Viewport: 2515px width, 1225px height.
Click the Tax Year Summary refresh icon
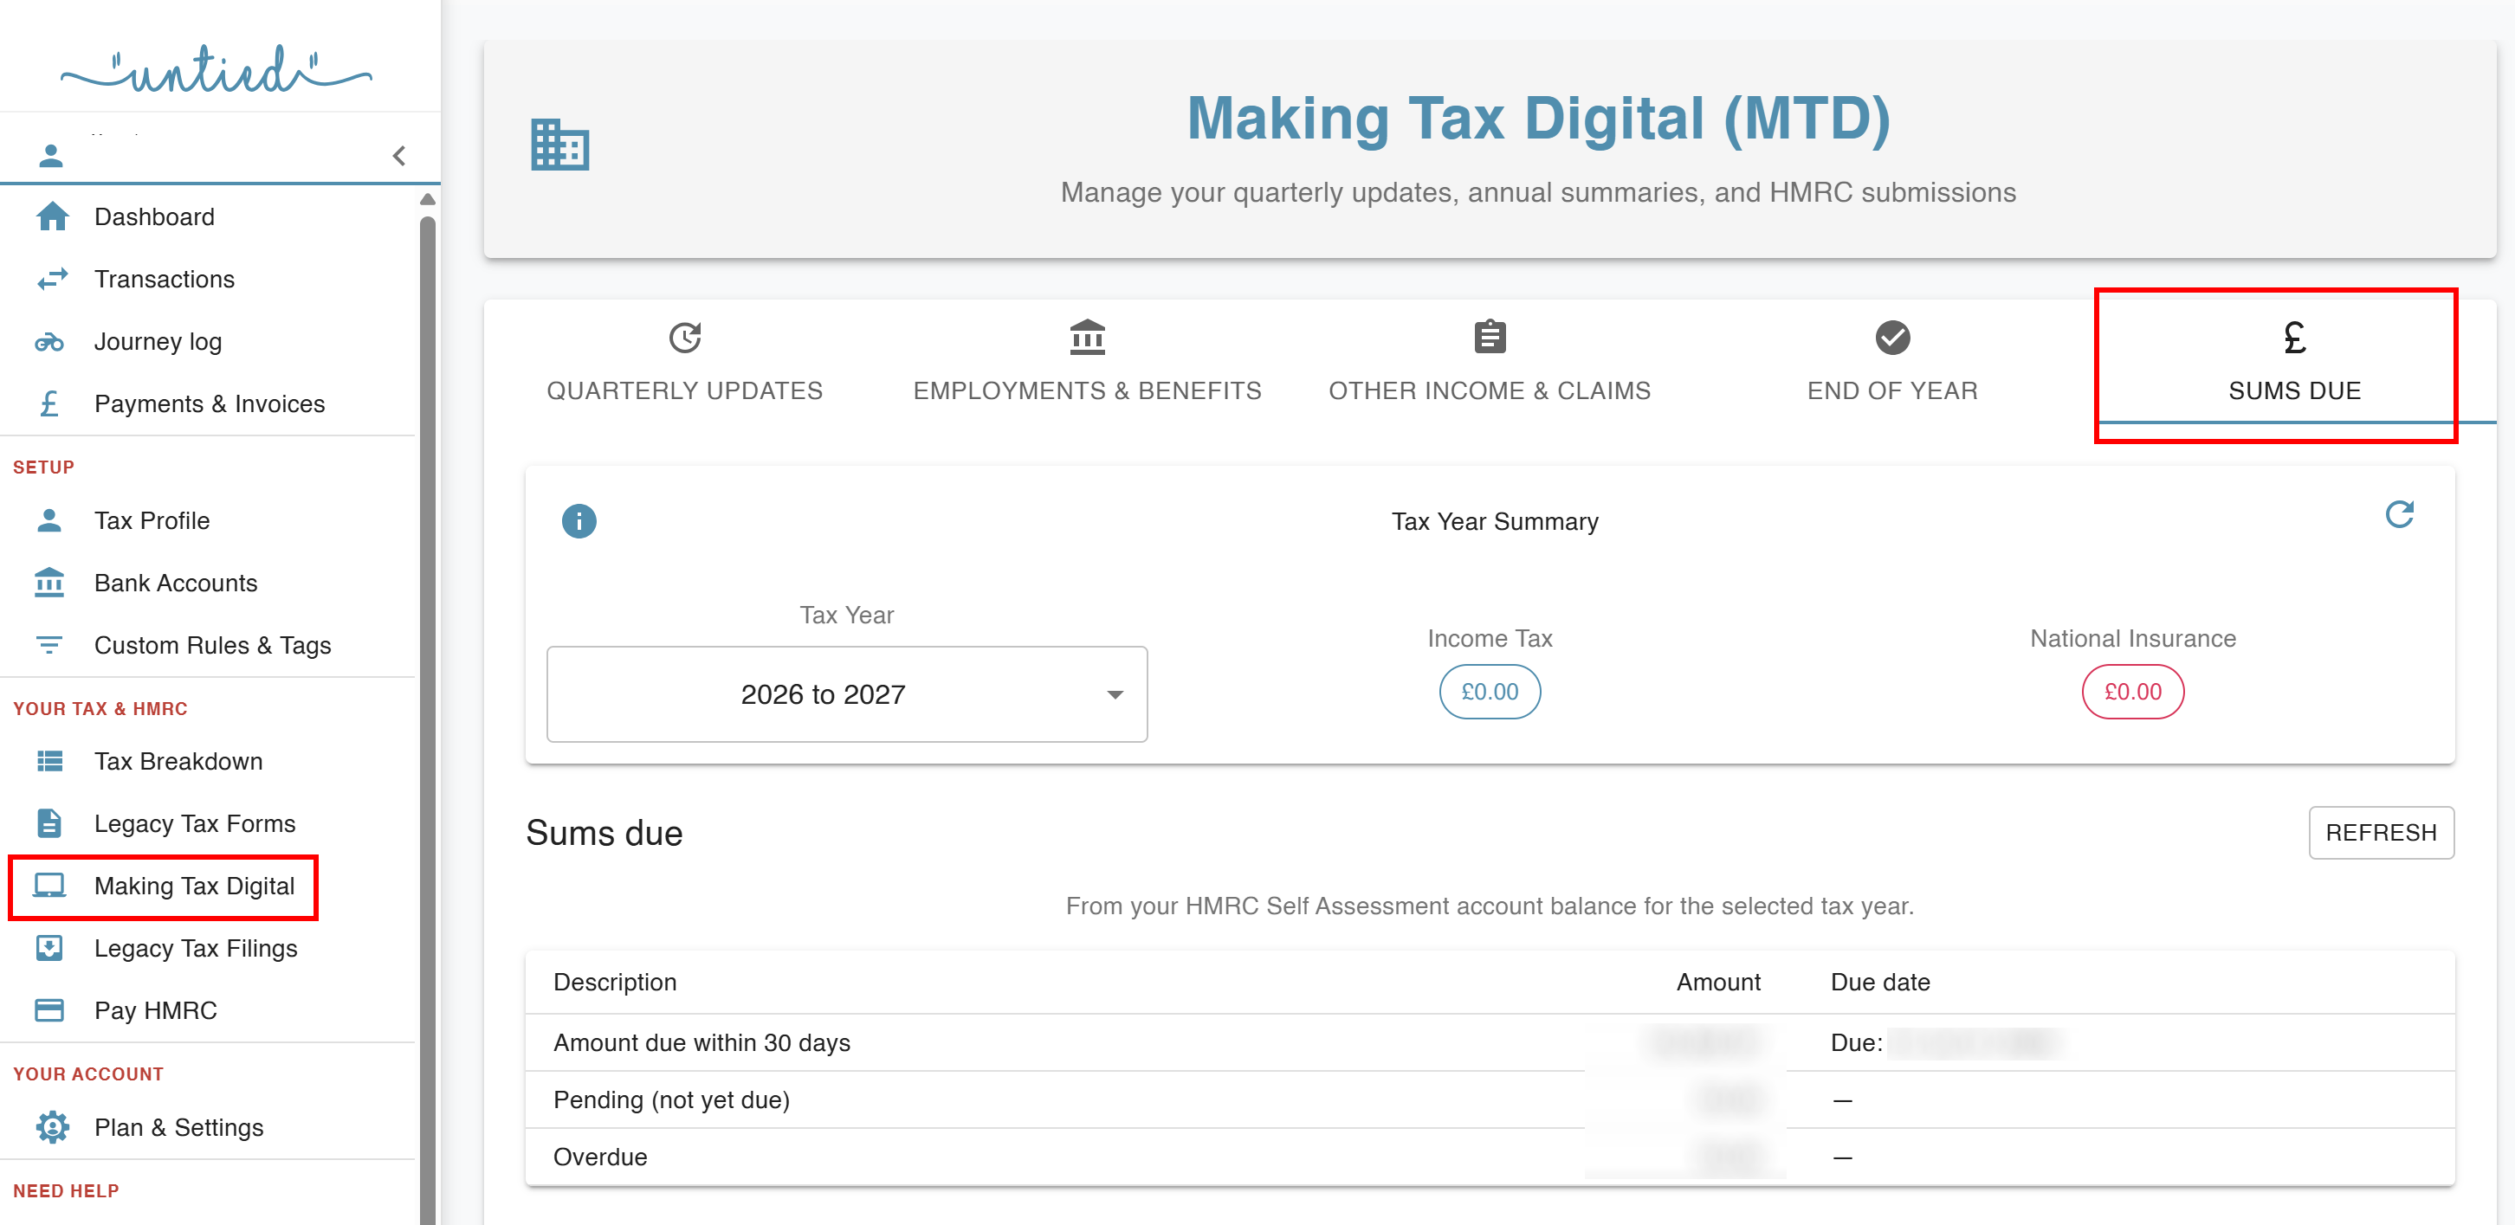(2399, 514)
